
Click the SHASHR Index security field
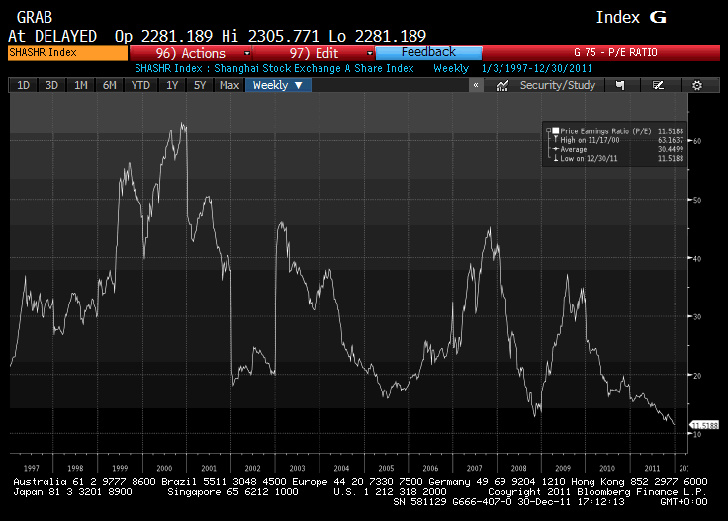click(x=68, y=52)
